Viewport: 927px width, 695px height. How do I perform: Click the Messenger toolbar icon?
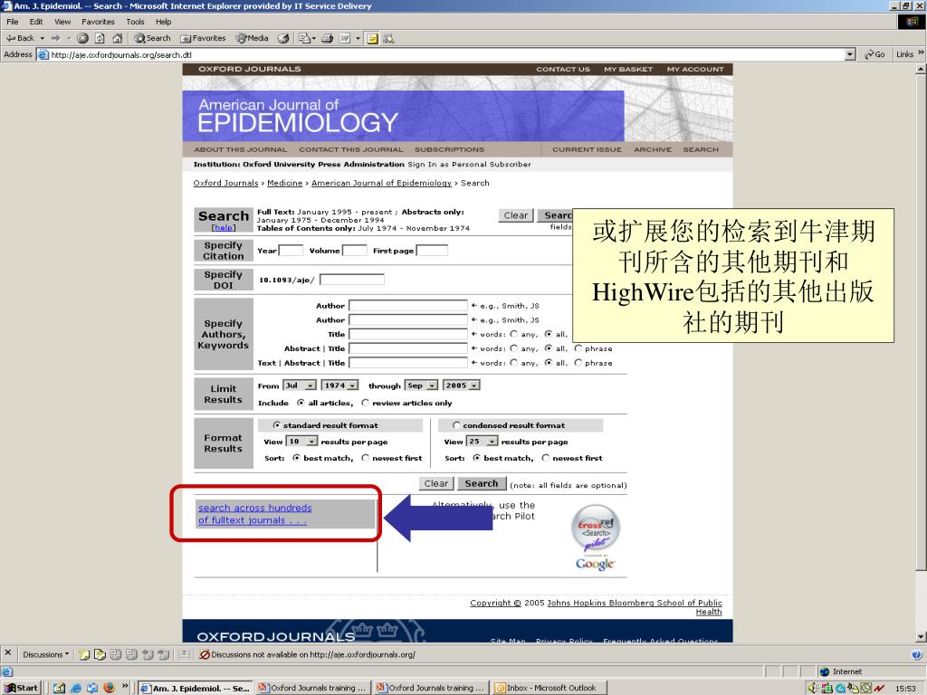[x=388, y=38]
